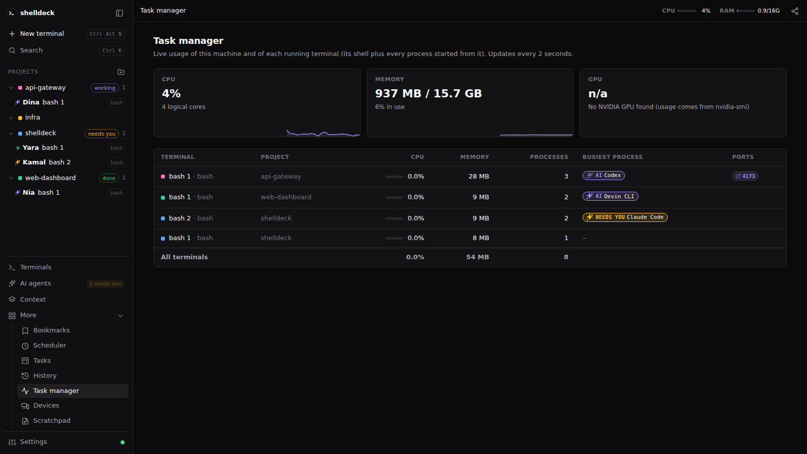Open Terminals in the sidebar
807x454 pixels.
coord(66,267)
